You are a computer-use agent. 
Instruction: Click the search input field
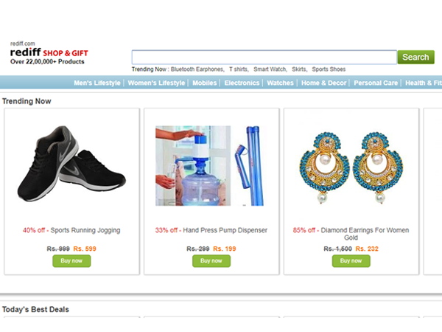[264, 58]
